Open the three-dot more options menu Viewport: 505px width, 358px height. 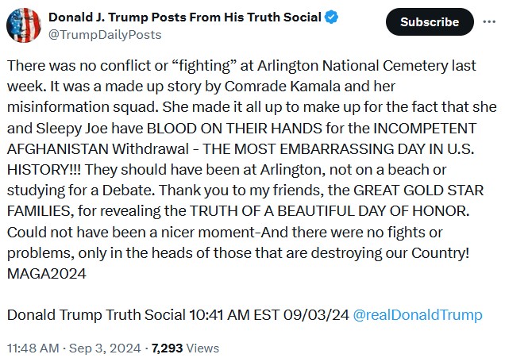point(489,22)
